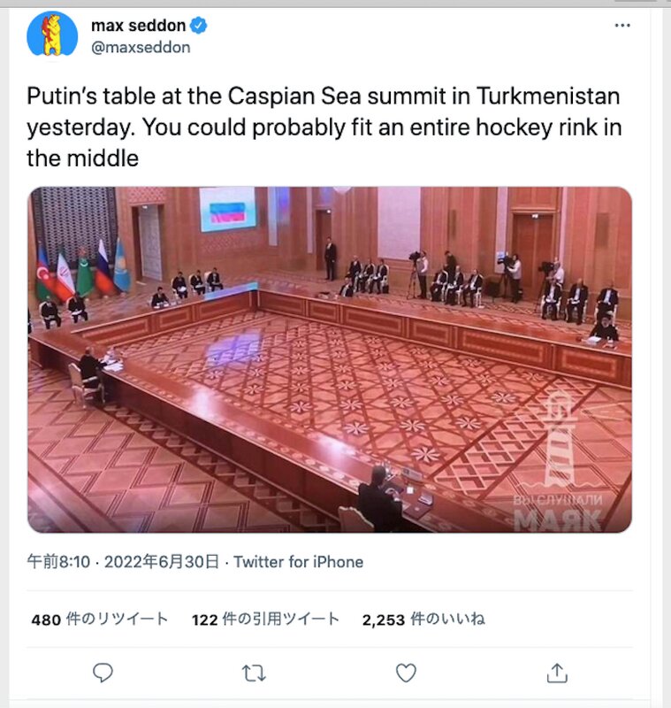The width and height of the screenshot is (671, 708).
Task: View the 2,253 likes list
Action: [x=423, y=619]
